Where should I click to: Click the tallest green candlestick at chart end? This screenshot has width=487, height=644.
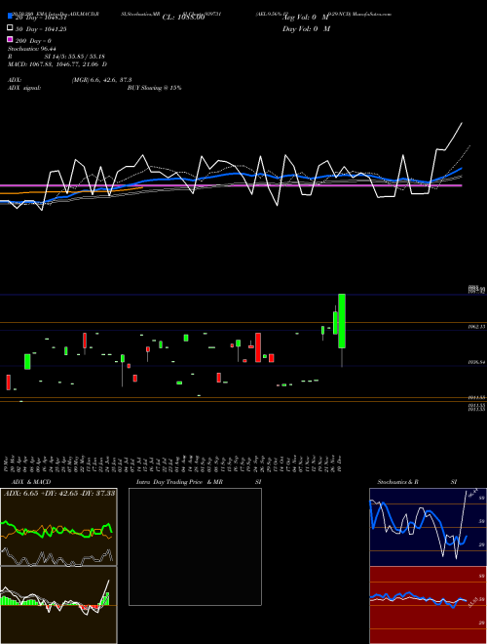point(342,321)
